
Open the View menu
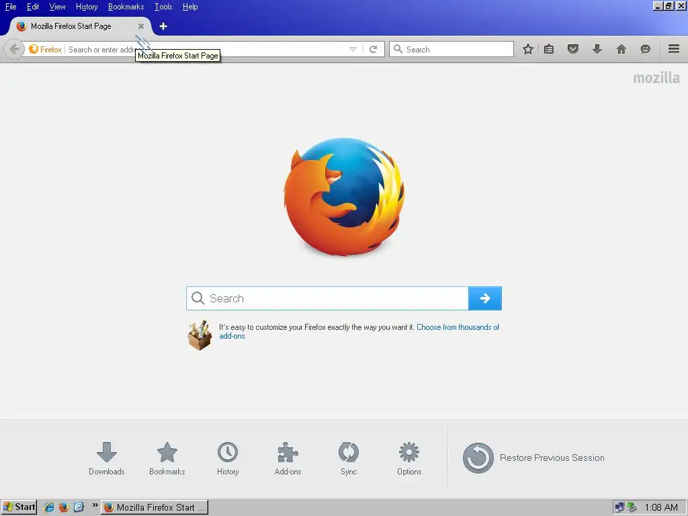(57, 7)
